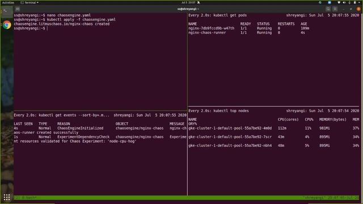Click the 'node-cpu-hog' experiment text

tap(122, 141)
